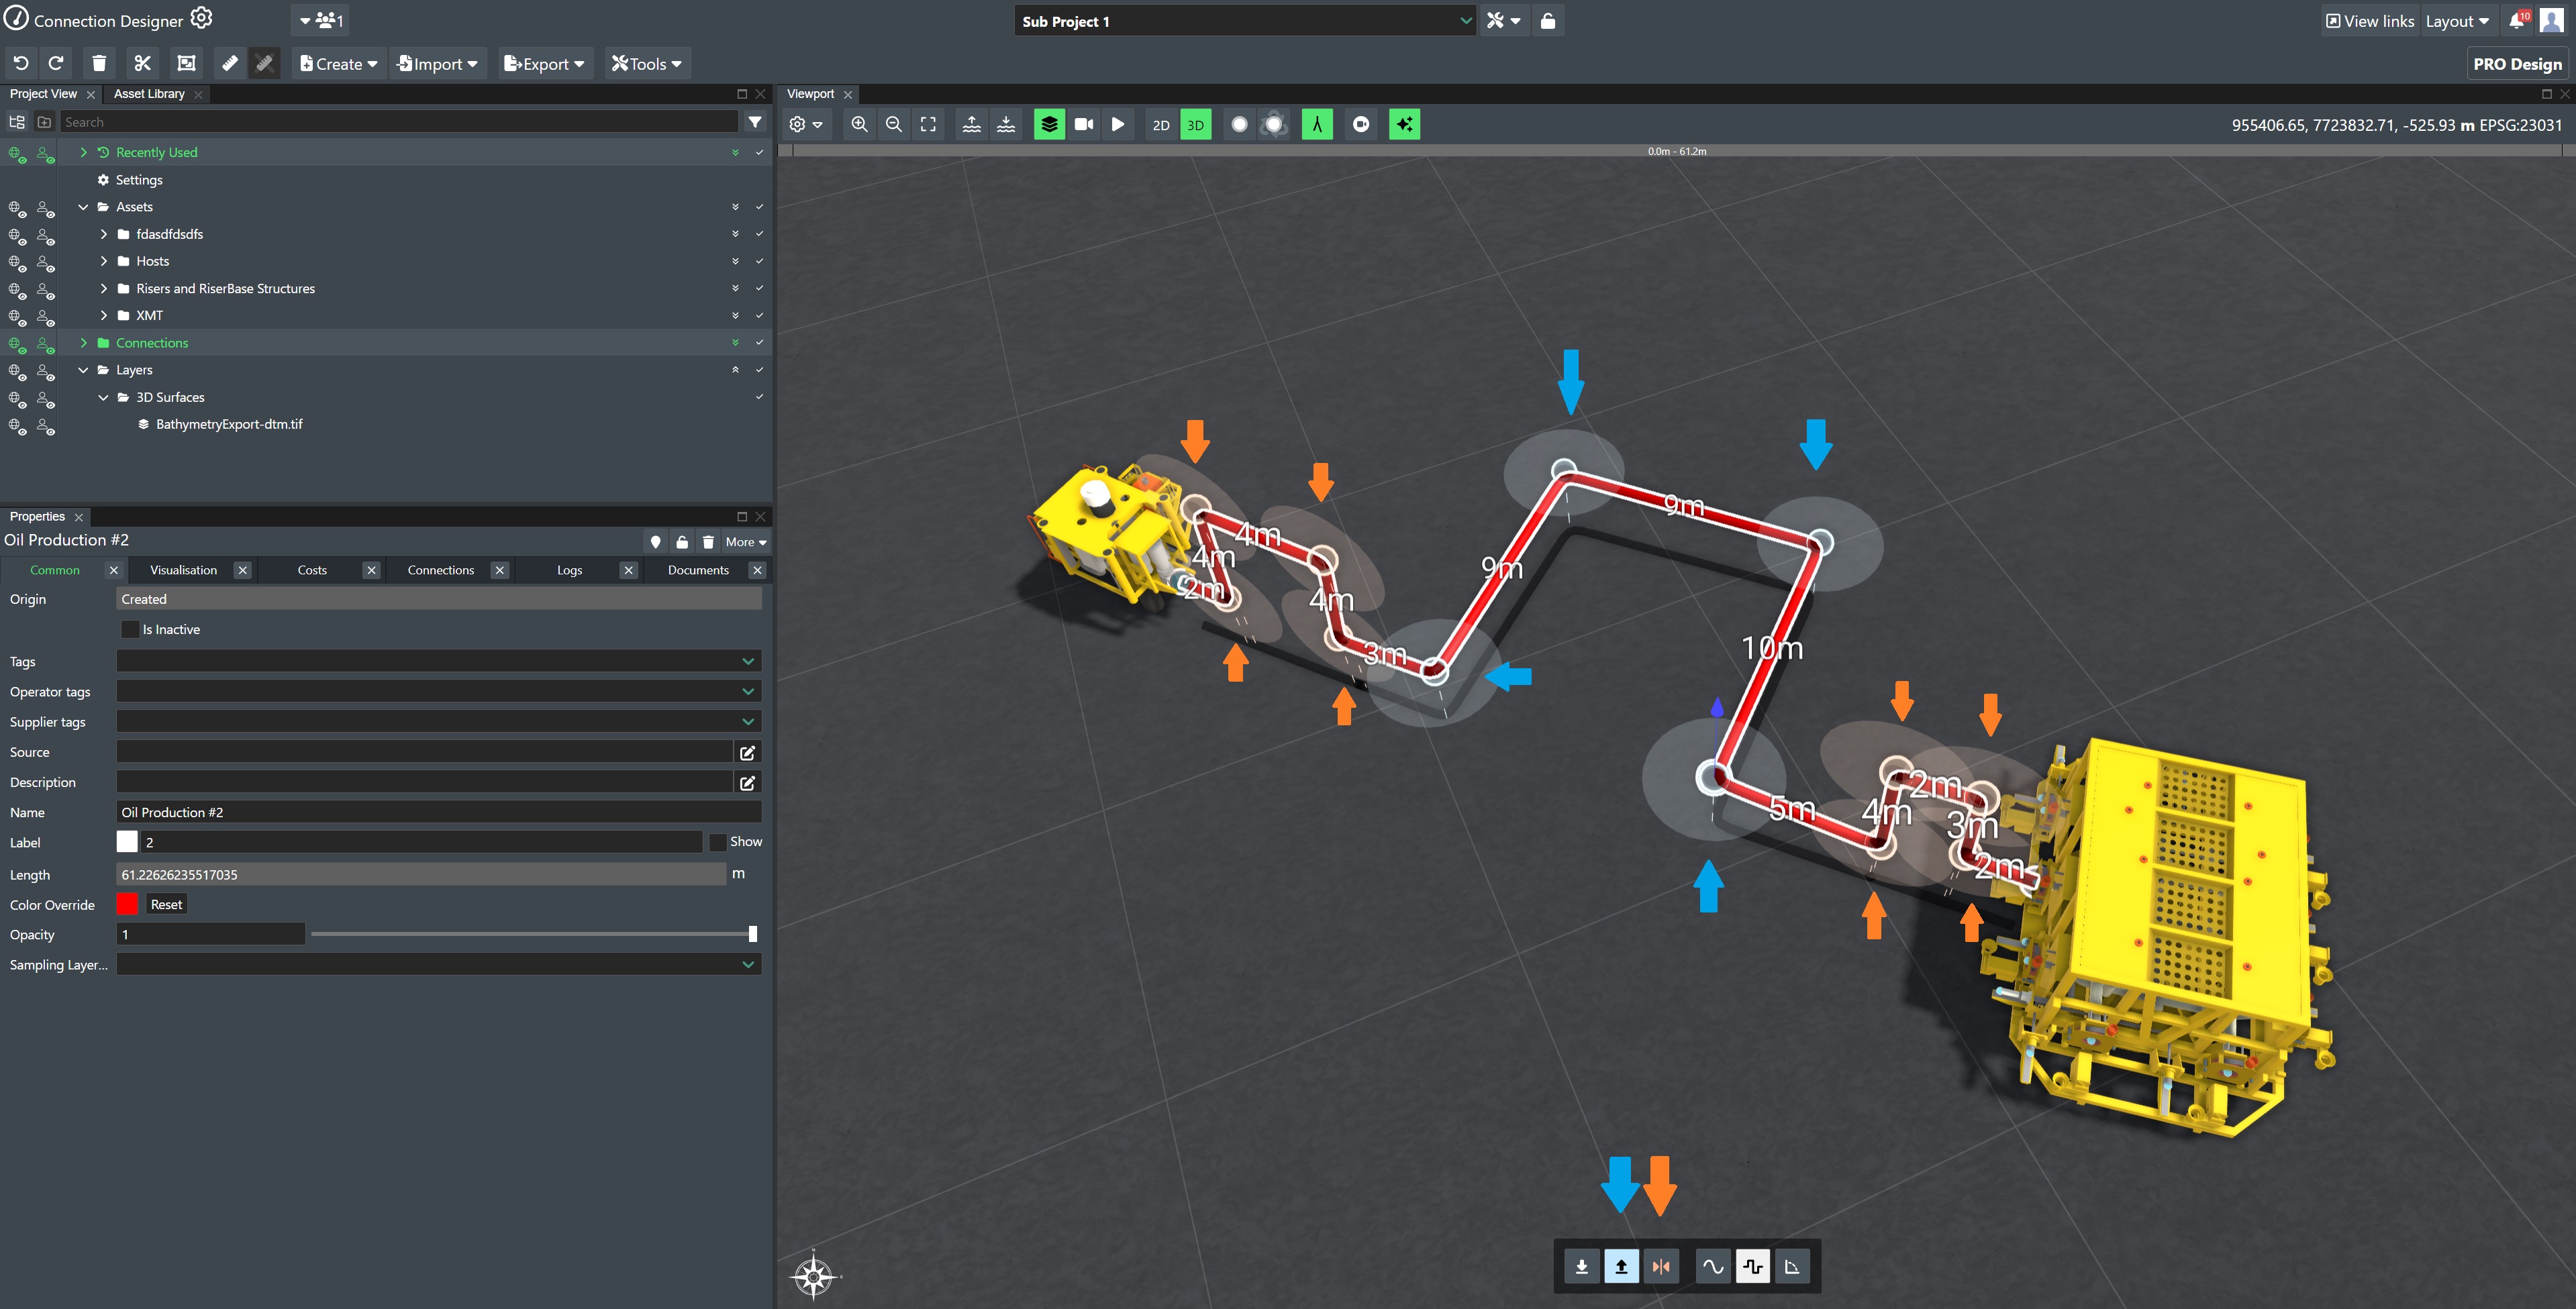2576x1309 pixels.
Task: Click the Reset color override button
Action: [166, 904]
